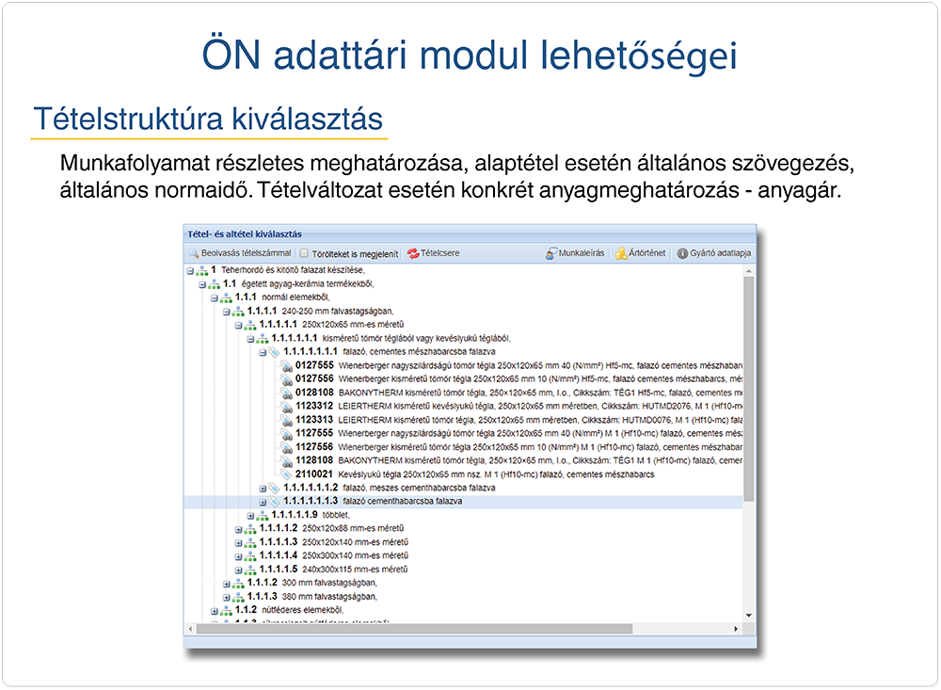This screenshot has width=941, height=690.
Task: Collapse node 1.1.1.1.1 250x120x65 mm-es méretű
Action: tap(238, 325)
